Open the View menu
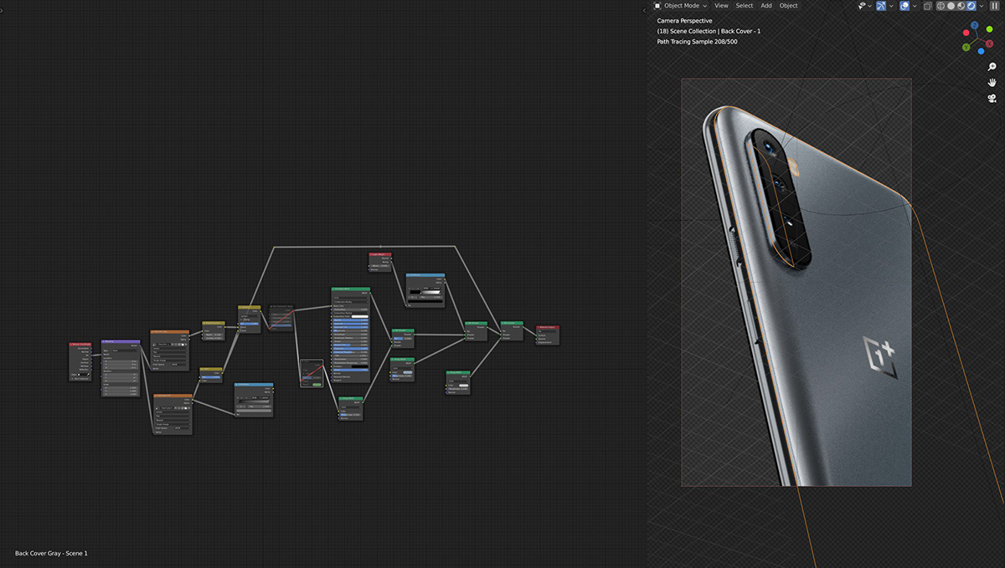Screen dimensions: 1005x568 [x=721, y=6]
